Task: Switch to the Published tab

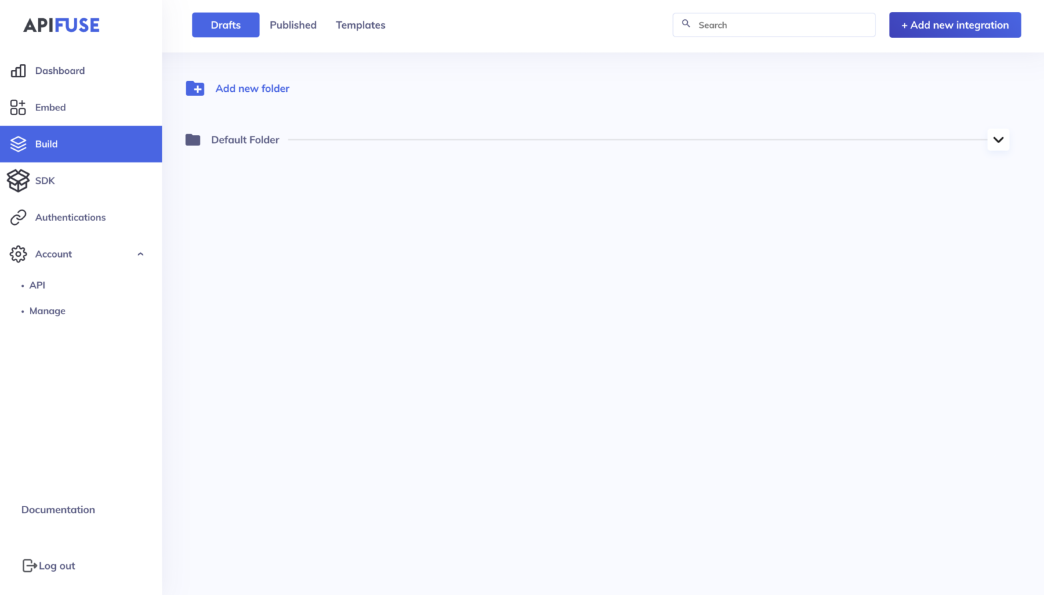Action: (x=293, y=25)
